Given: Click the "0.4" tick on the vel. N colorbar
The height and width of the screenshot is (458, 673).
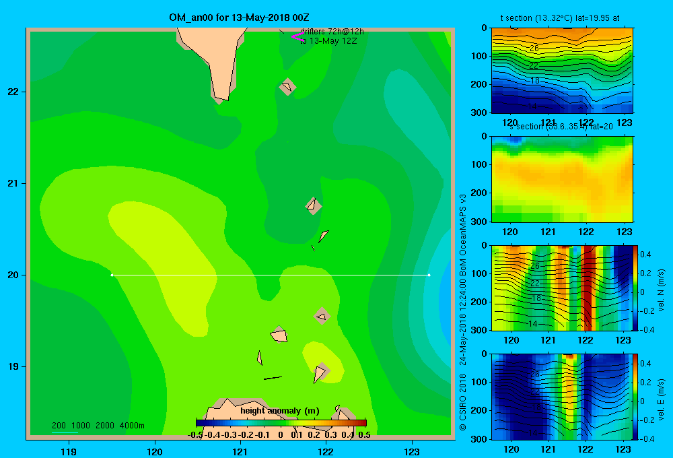Looking at the screenshot, I should tap(646, 255).
